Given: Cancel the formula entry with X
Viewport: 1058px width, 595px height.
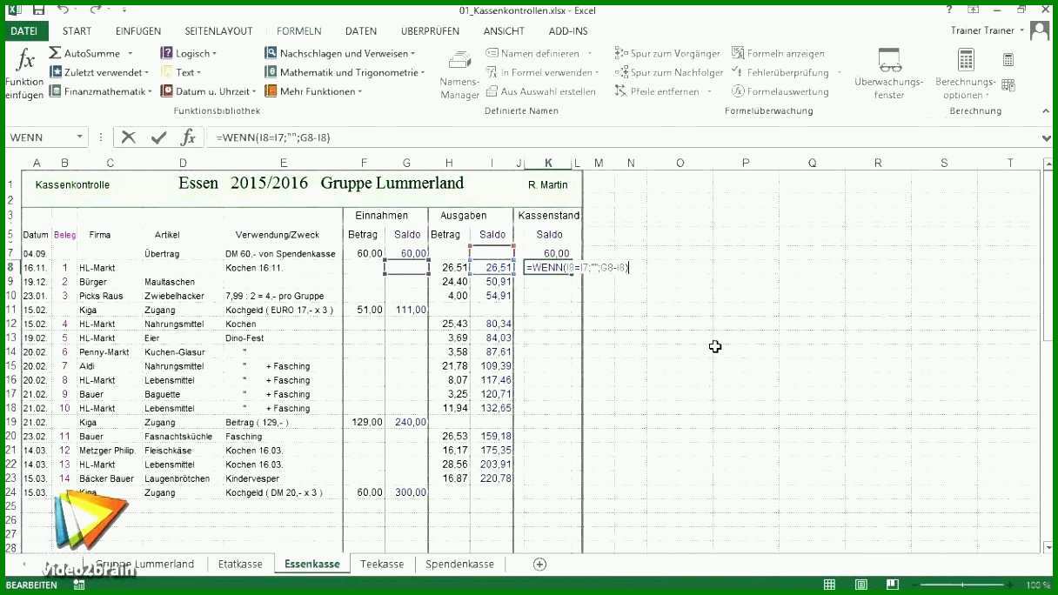Looking at the screenshot, I should 129,137.
